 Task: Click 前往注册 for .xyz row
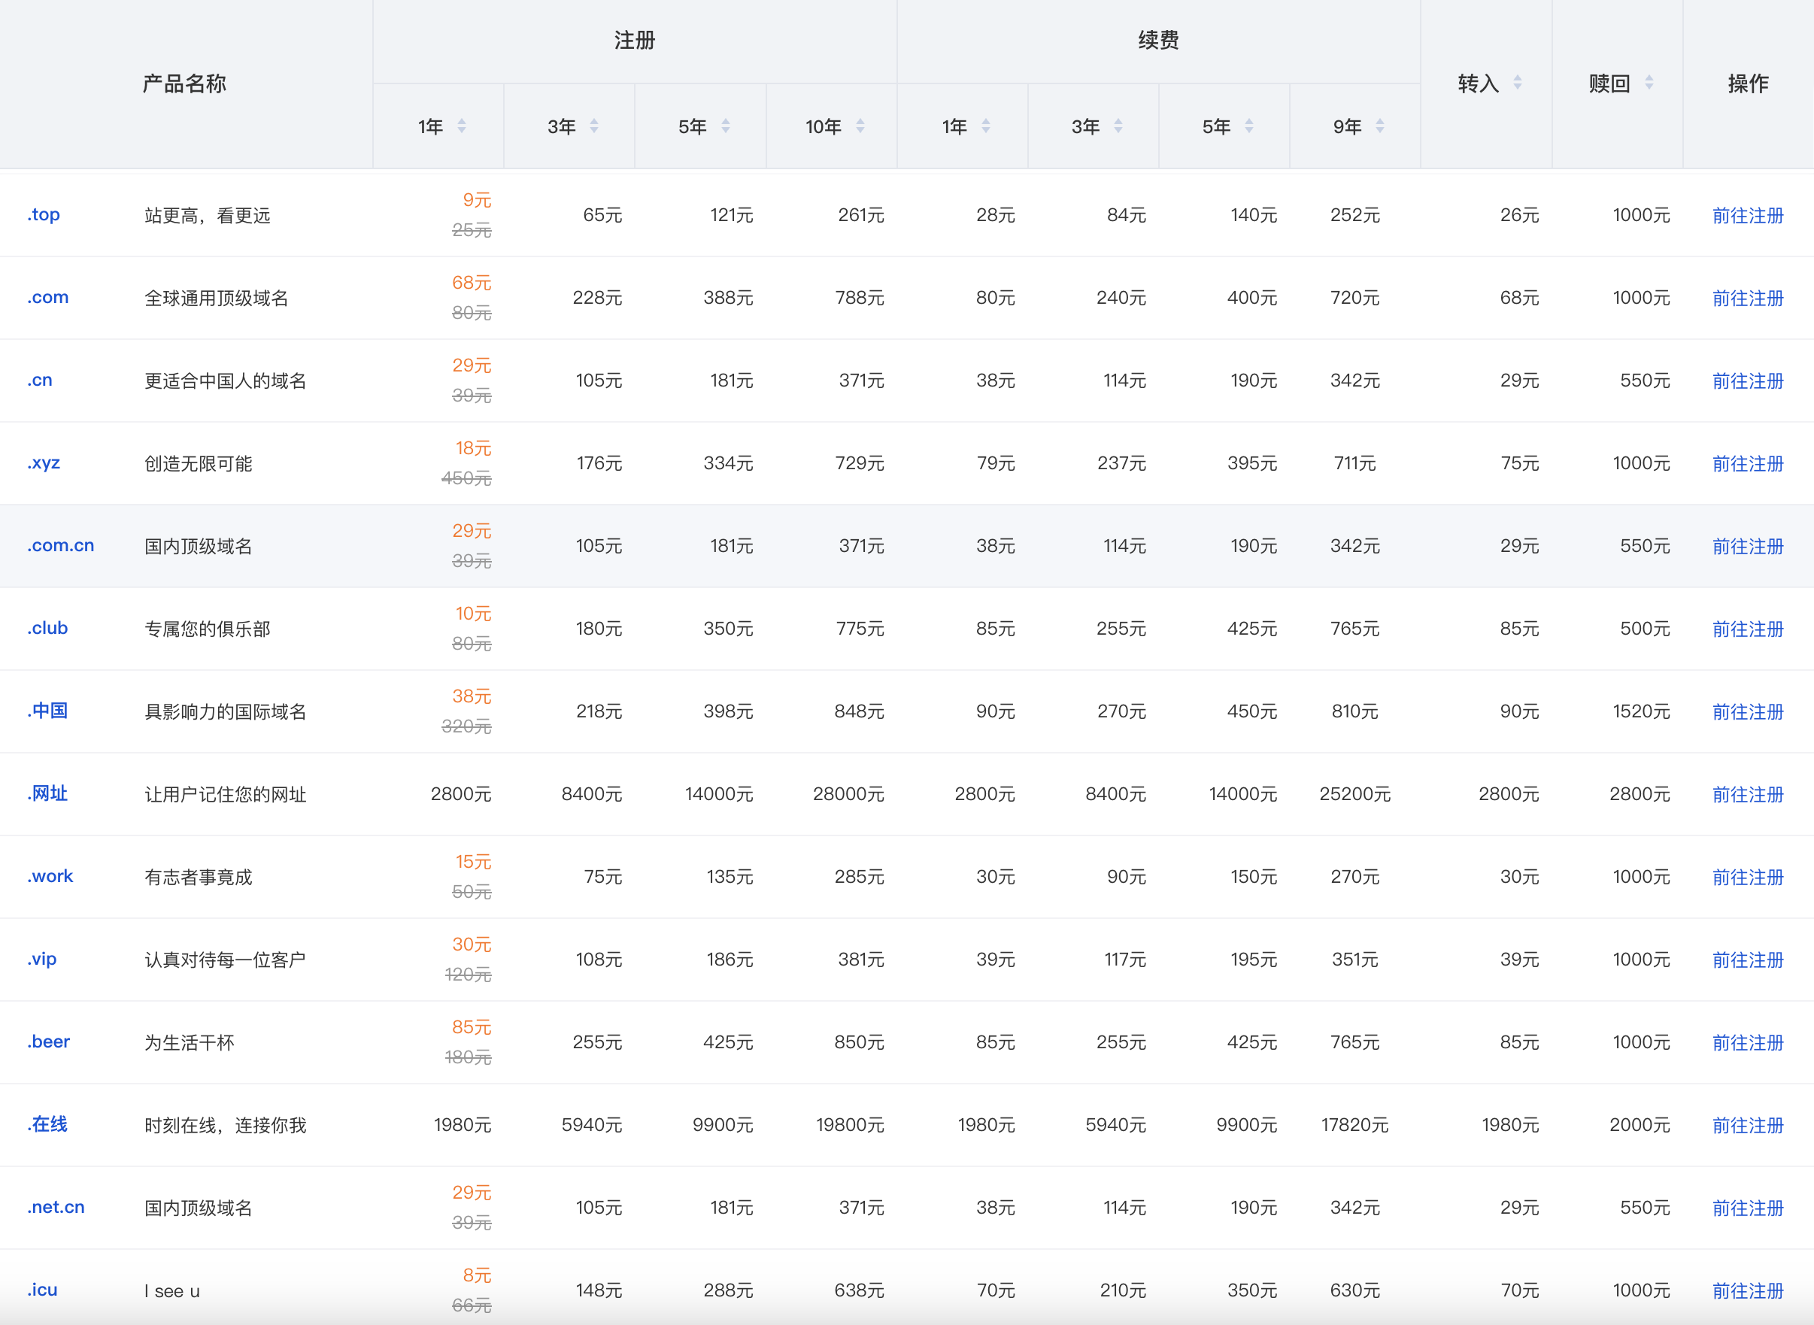pyautogui.click(x=1749, y=463)
